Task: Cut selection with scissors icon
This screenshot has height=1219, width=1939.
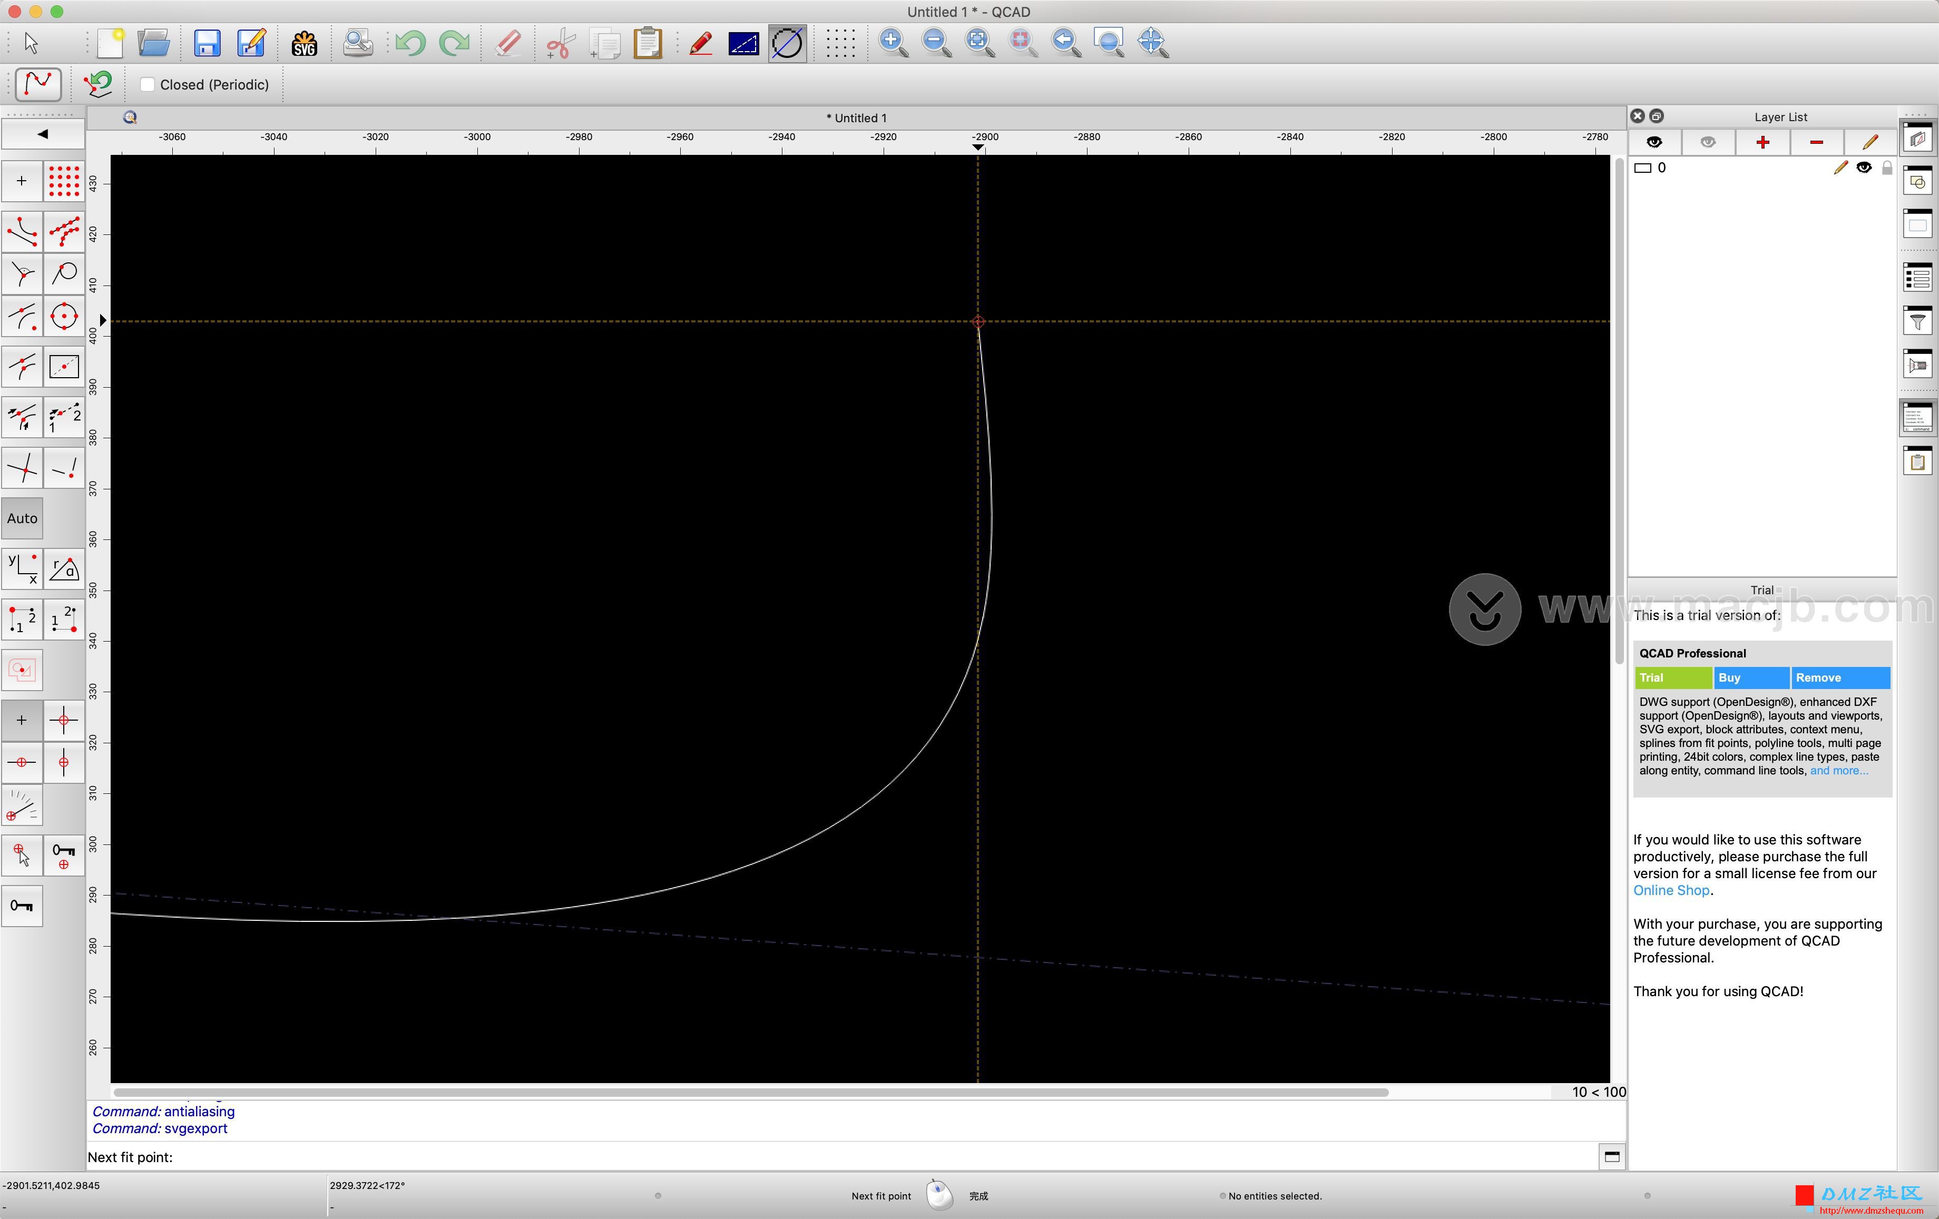Action: tap(561, 43)
